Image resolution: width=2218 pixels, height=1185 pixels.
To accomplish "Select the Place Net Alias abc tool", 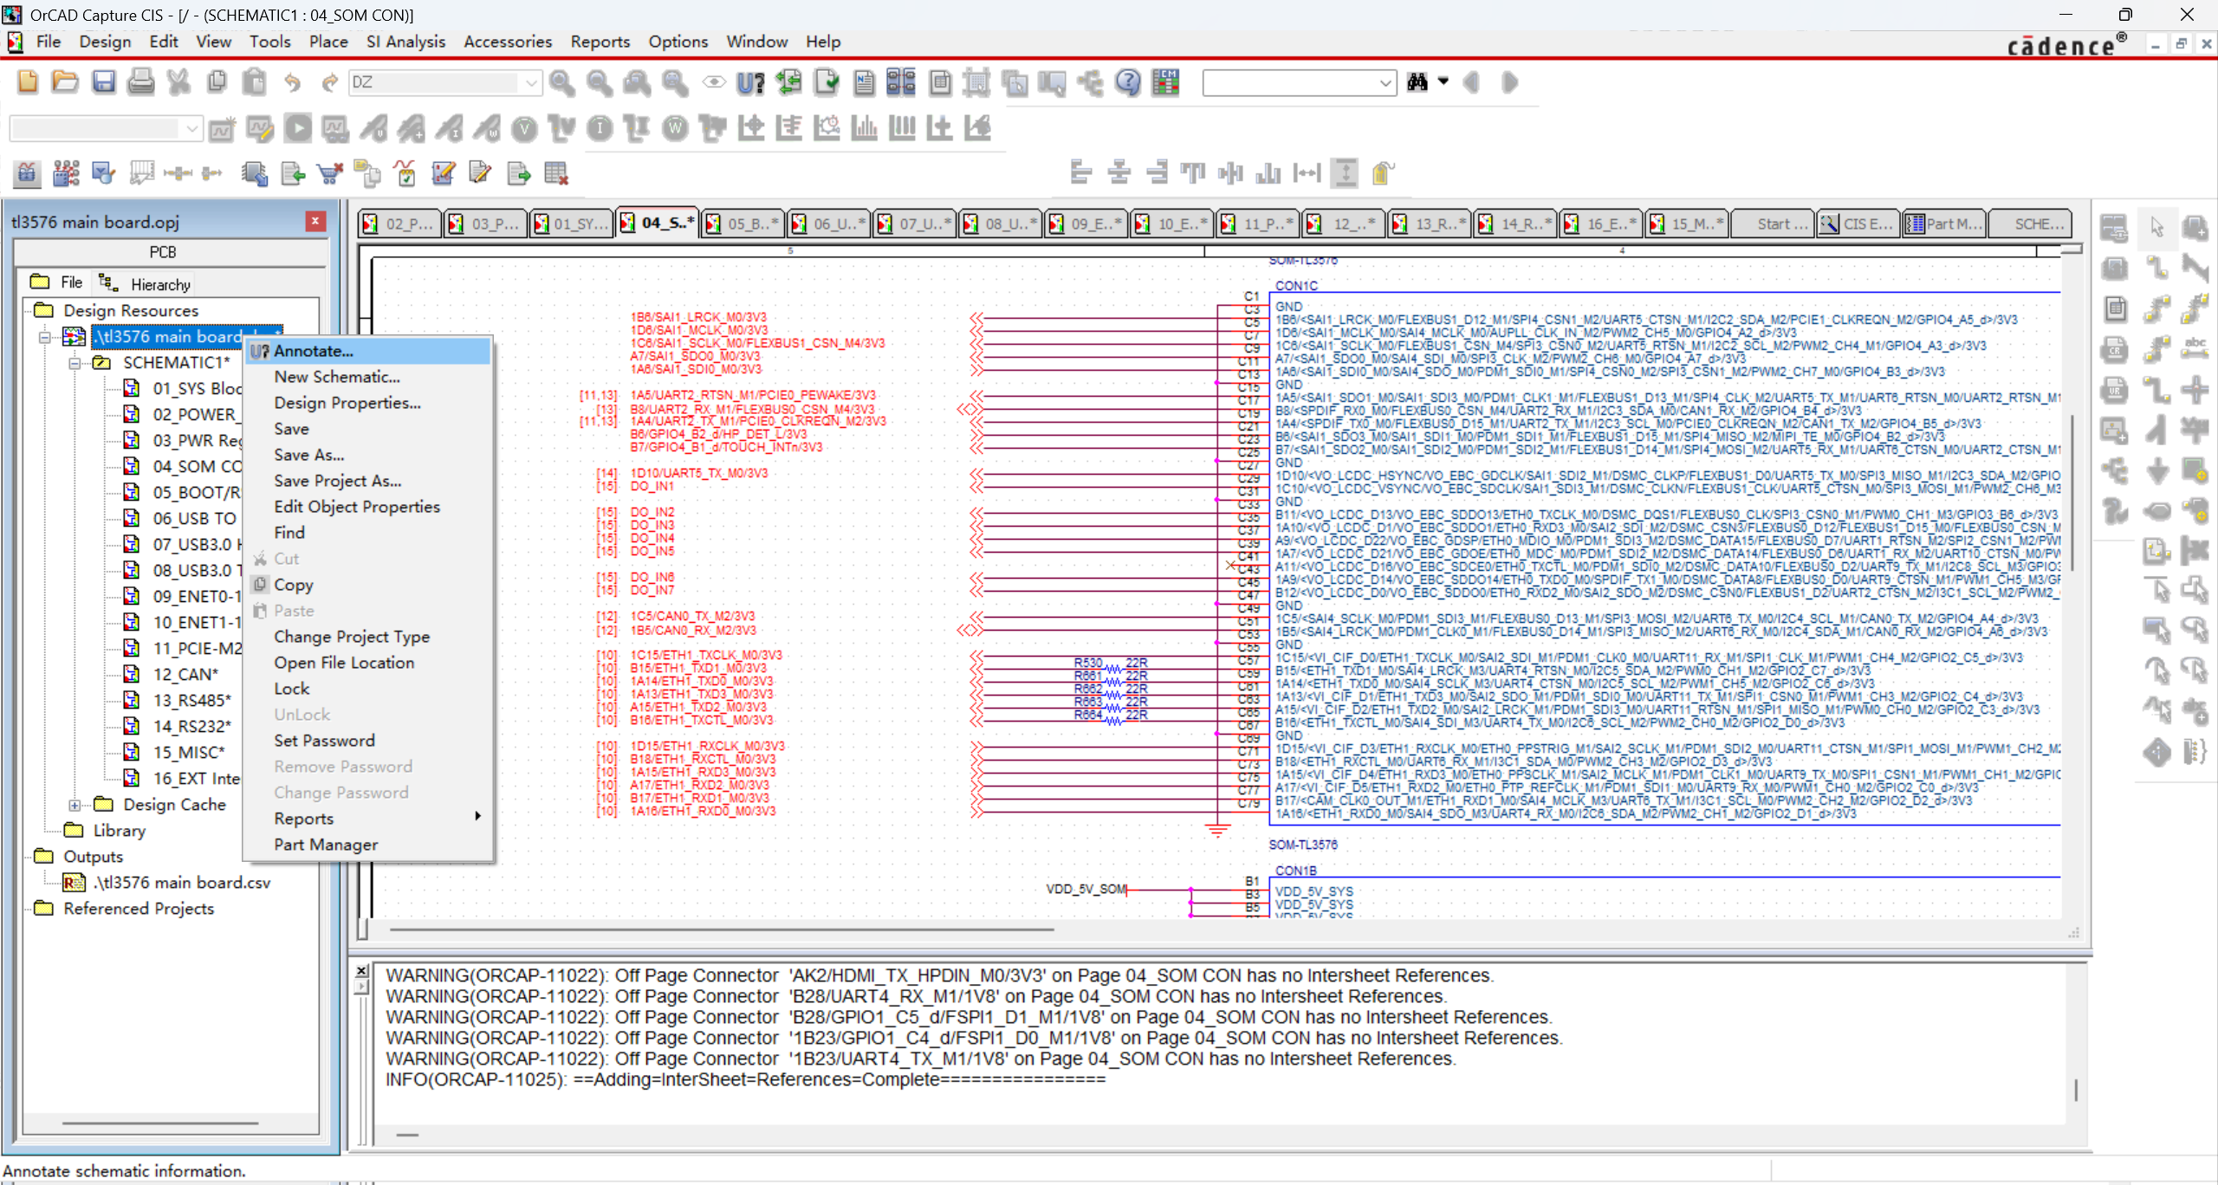I will [2195, 348].
